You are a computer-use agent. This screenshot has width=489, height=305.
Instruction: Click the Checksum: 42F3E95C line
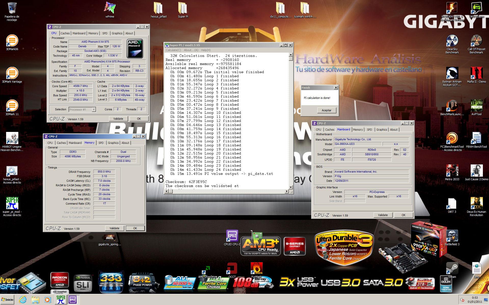pyautogui.click(x=186, y=182)
